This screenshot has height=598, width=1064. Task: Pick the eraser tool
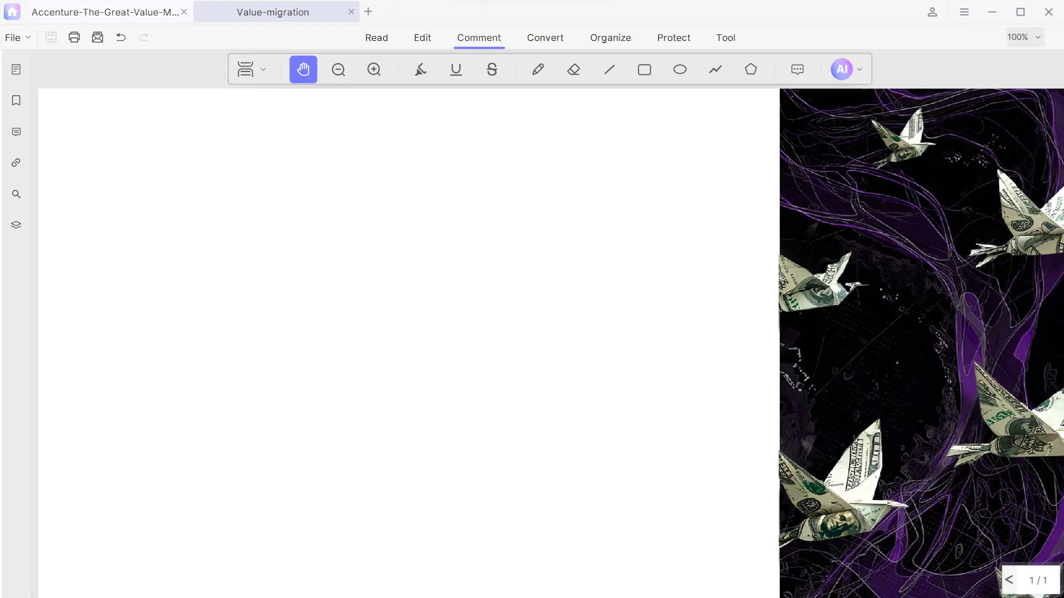click(x=574, y=69)
